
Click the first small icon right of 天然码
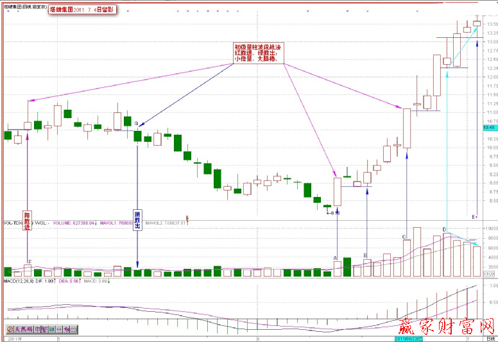coord(37,329)
